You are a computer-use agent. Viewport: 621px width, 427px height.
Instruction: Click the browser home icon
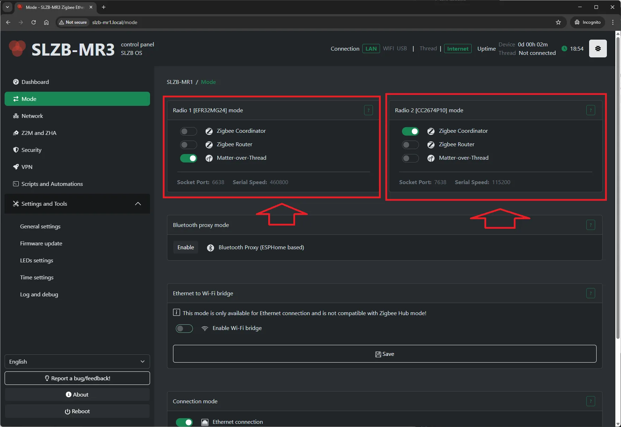tap(46, 22)
